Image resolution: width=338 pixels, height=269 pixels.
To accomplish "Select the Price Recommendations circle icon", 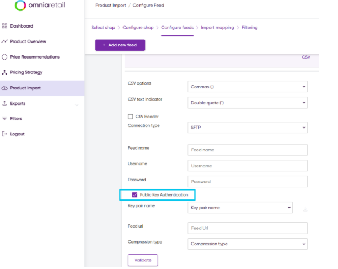I will point(4,57).
